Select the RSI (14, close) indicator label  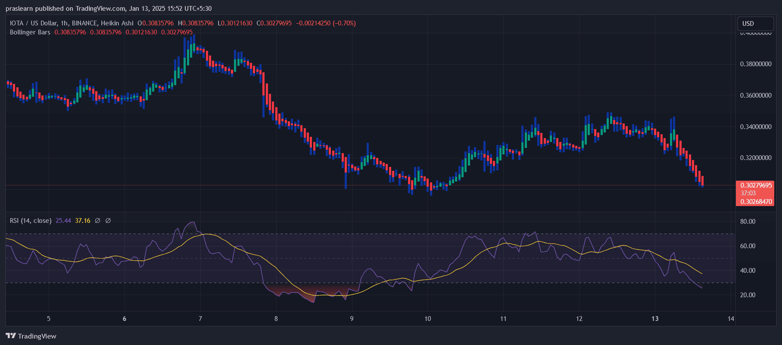31,221
